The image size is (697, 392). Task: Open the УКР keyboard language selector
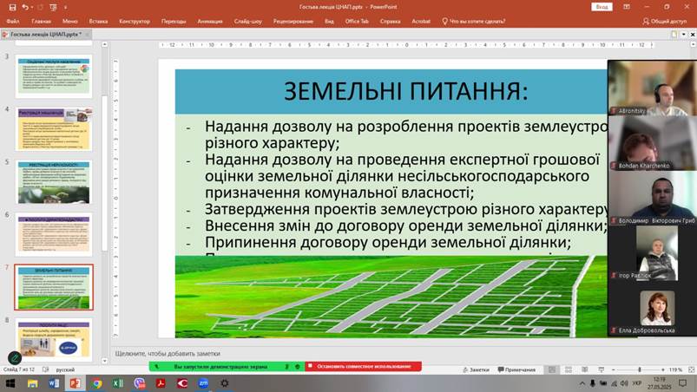pos(636,383)
